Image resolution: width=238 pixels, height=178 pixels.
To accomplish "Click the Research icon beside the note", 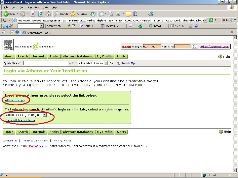I will 136,14.
